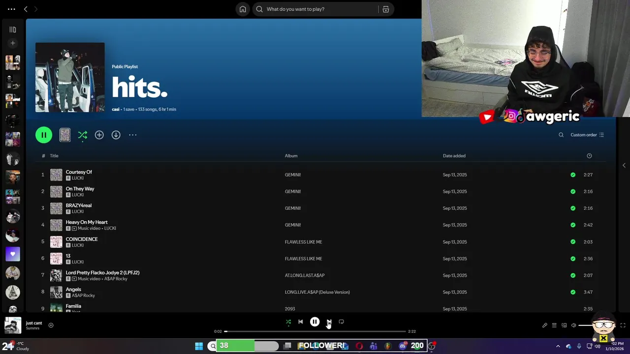Screen dimensions: 630x354
Task: Open the Custom order sort dropdown
Action: (x=587, y=135)
